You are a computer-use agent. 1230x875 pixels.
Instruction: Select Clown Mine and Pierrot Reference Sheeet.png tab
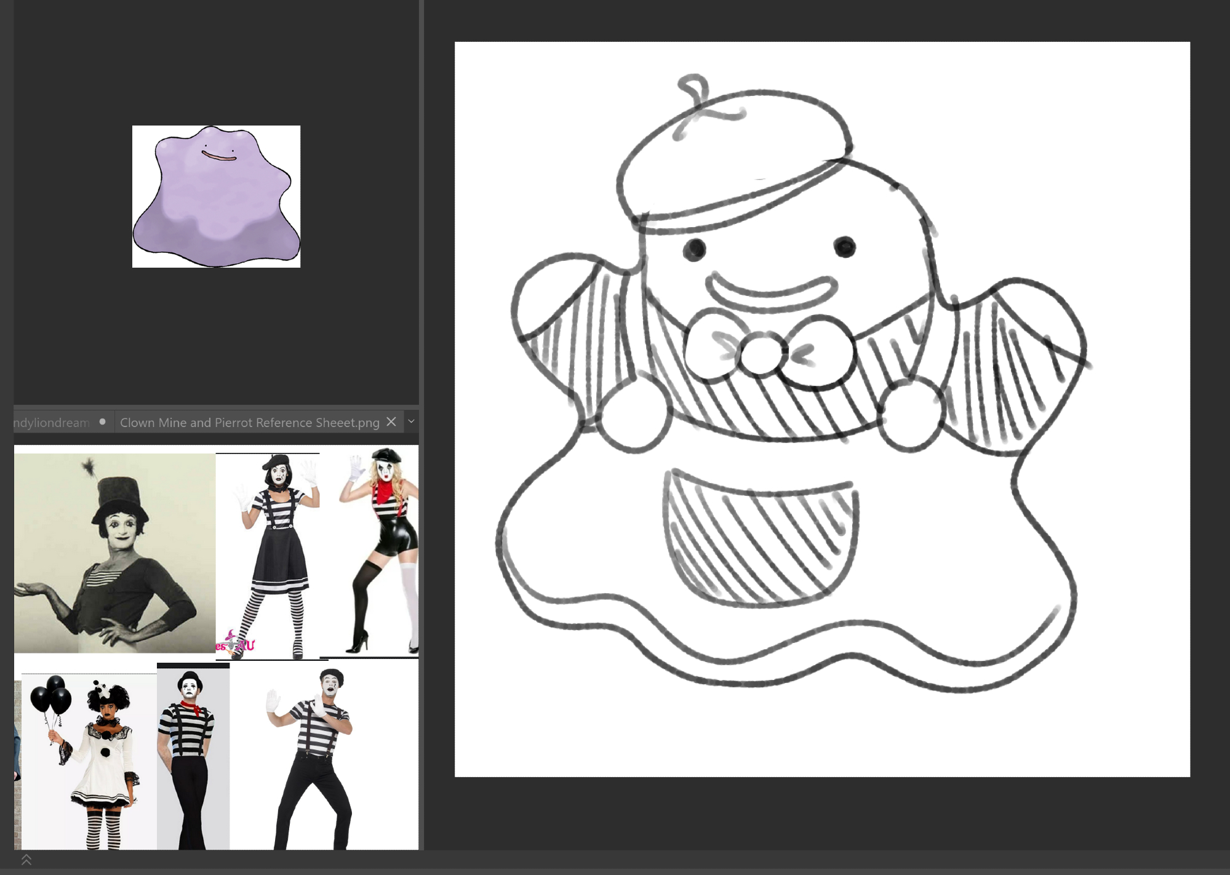[x=249, y=422]
